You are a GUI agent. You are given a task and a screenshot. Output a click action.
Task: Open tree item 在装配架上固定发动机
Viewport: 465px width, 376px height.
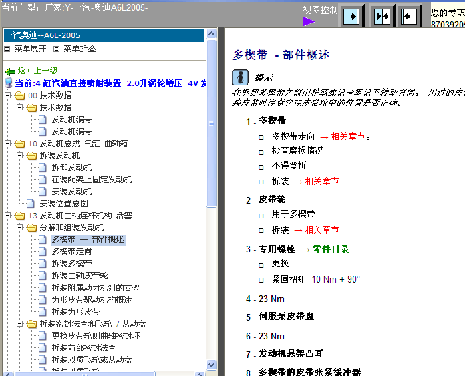92,180
